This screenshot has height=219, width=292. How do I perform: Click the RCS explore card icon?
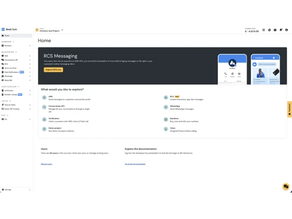[166, 98]
